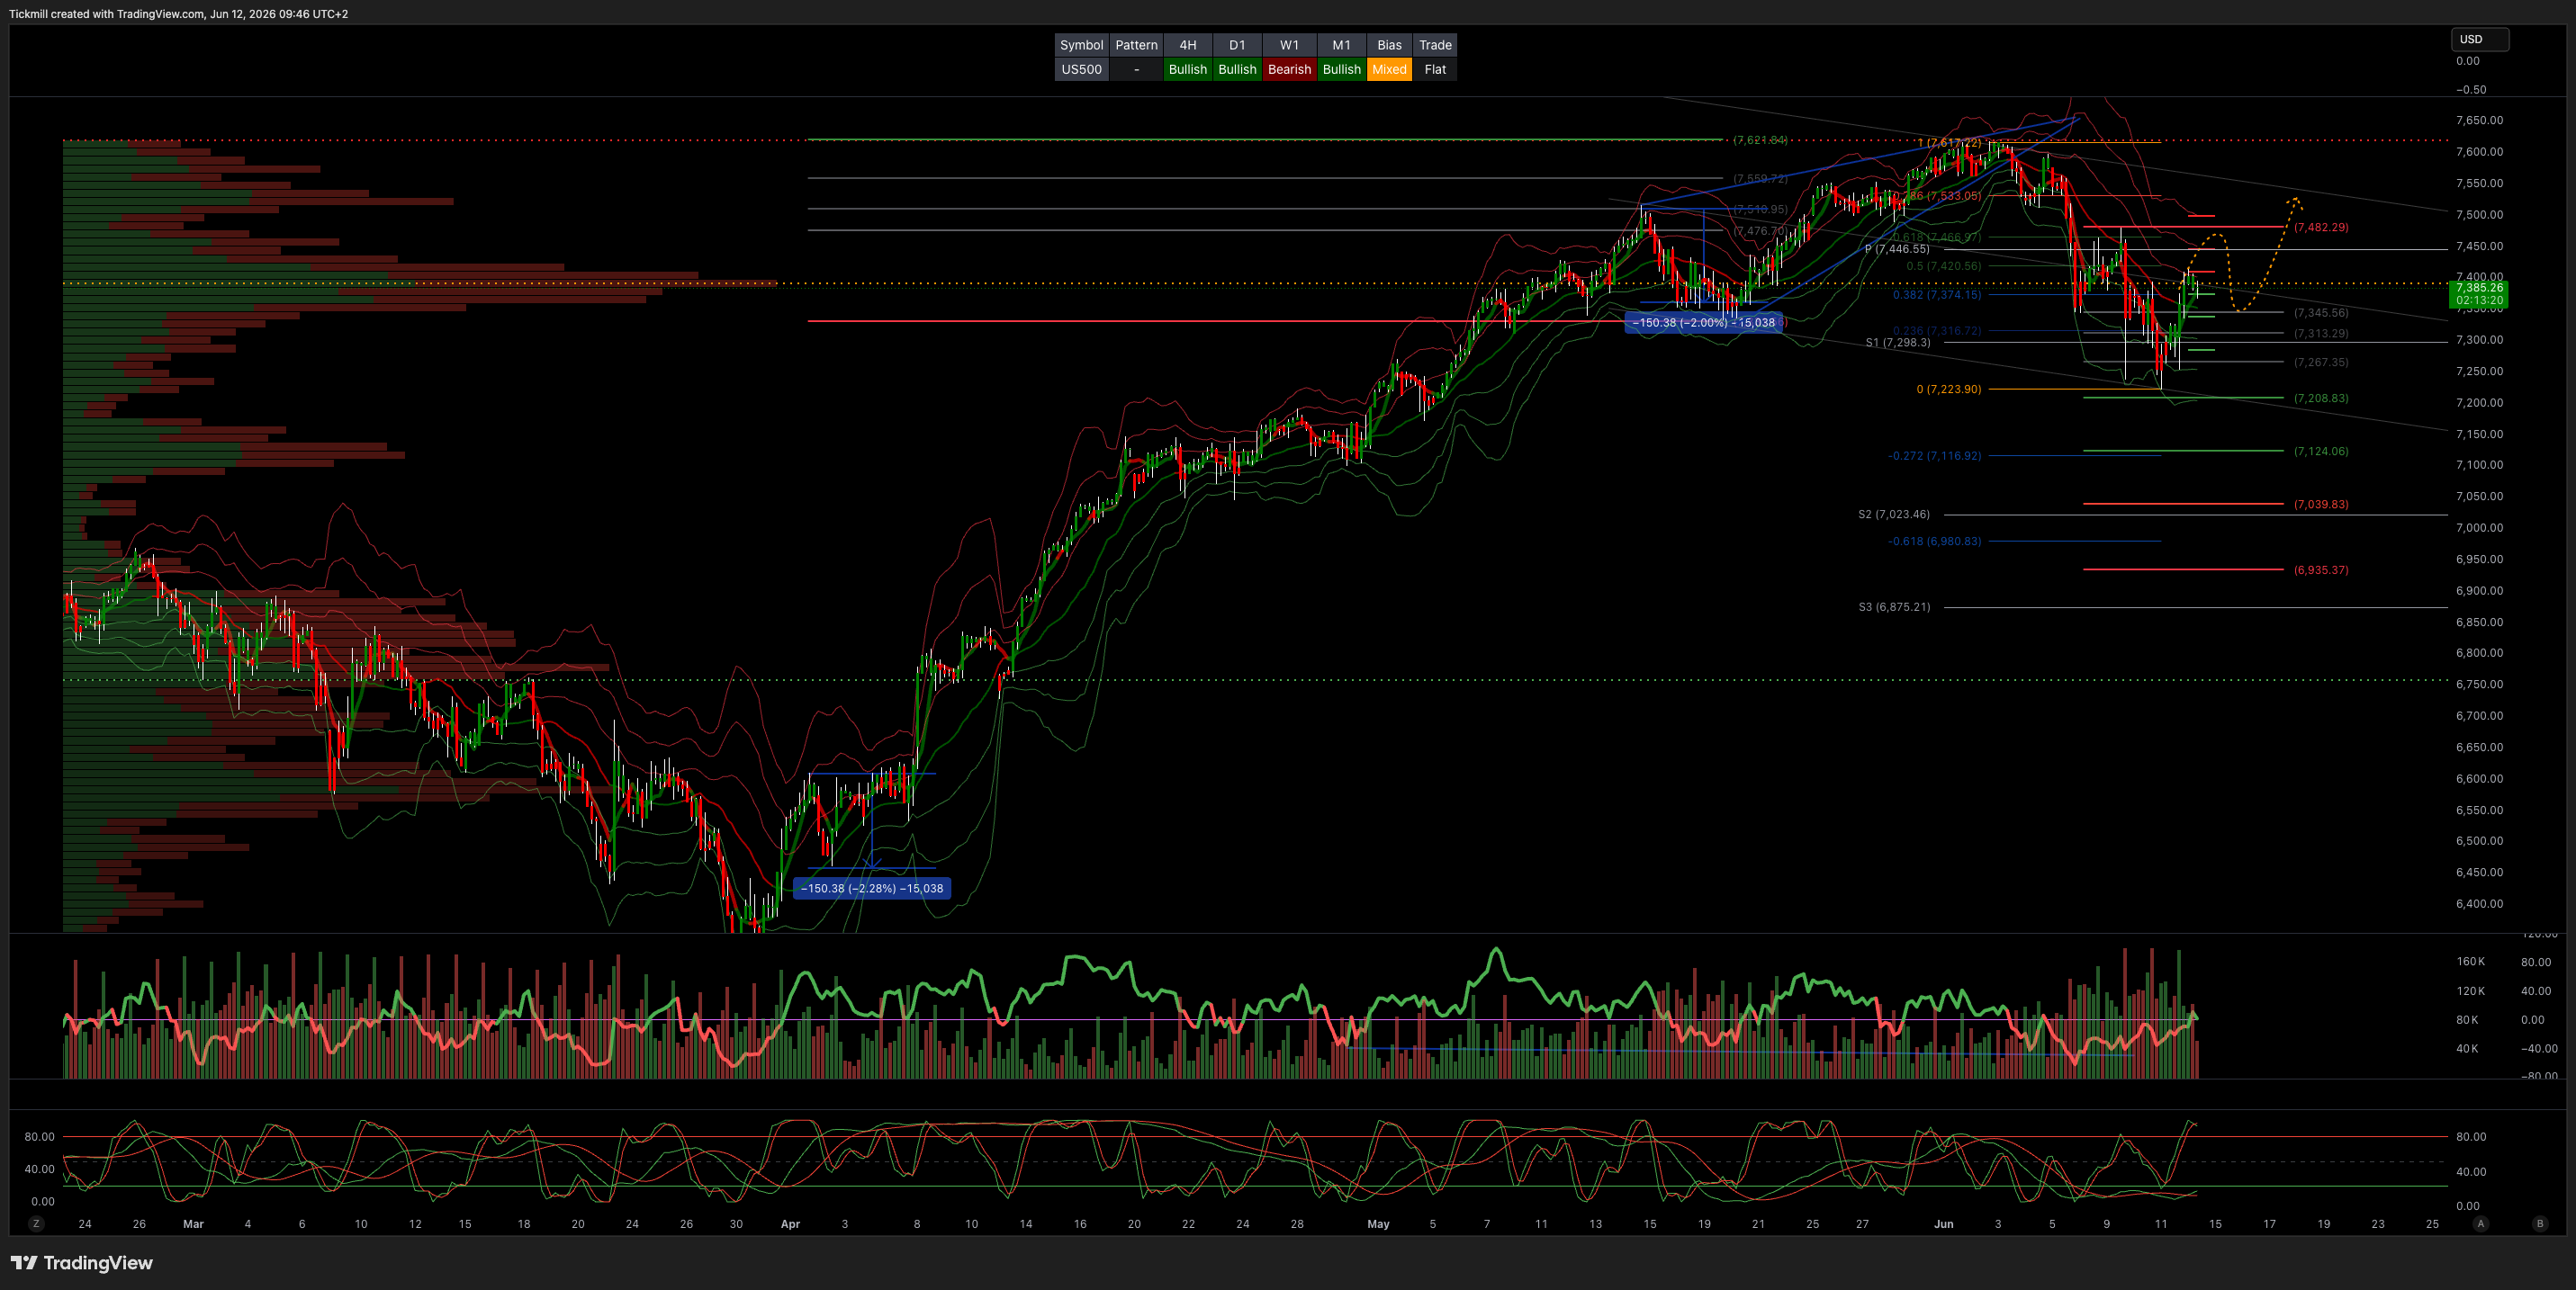
Task: Open the USD currency selector
Action: tap(2478, 39)
